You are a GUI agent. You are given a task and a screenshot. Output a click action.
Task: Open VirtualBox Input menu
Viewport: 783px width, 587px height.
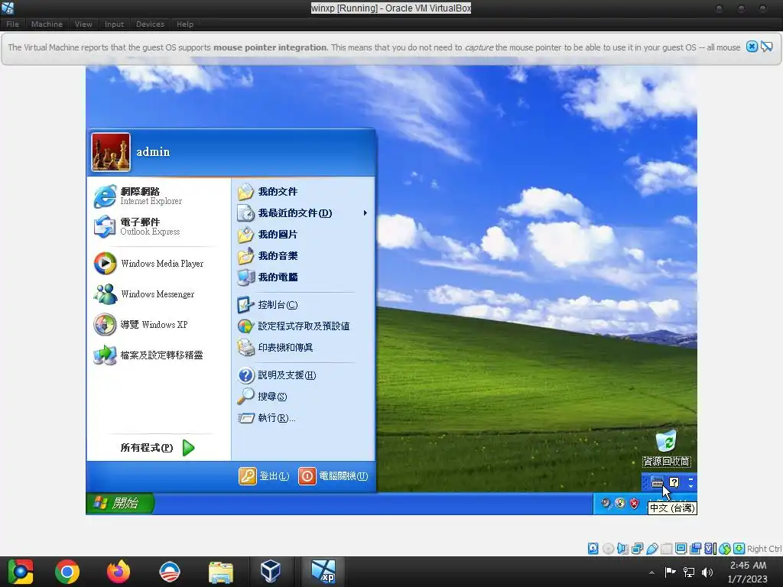[114, 24]
